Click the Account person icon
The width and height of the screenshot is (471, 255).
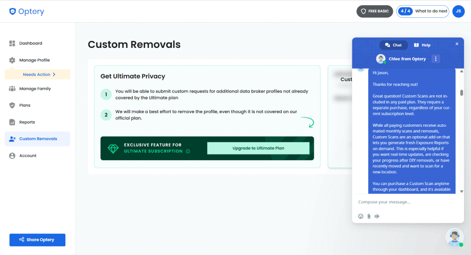pyautogui.click(x=12, y=155)
